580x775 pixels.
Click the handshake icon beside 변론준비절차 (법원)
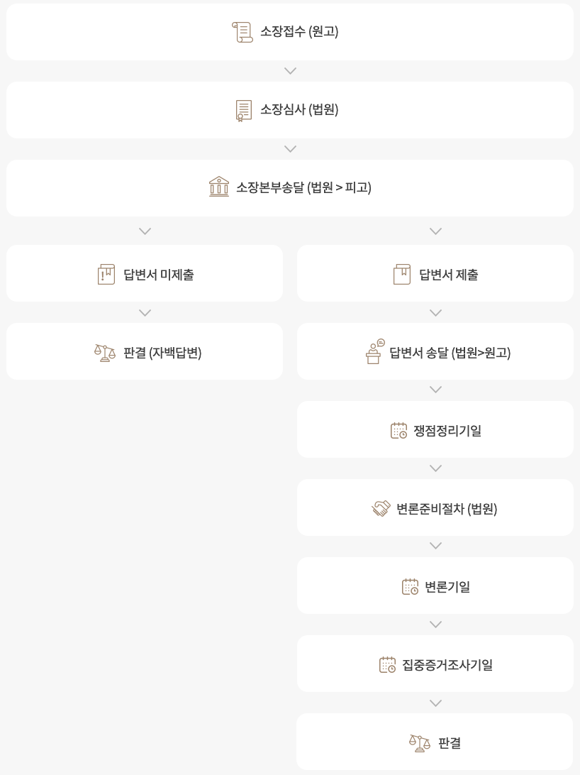point(381,509)
